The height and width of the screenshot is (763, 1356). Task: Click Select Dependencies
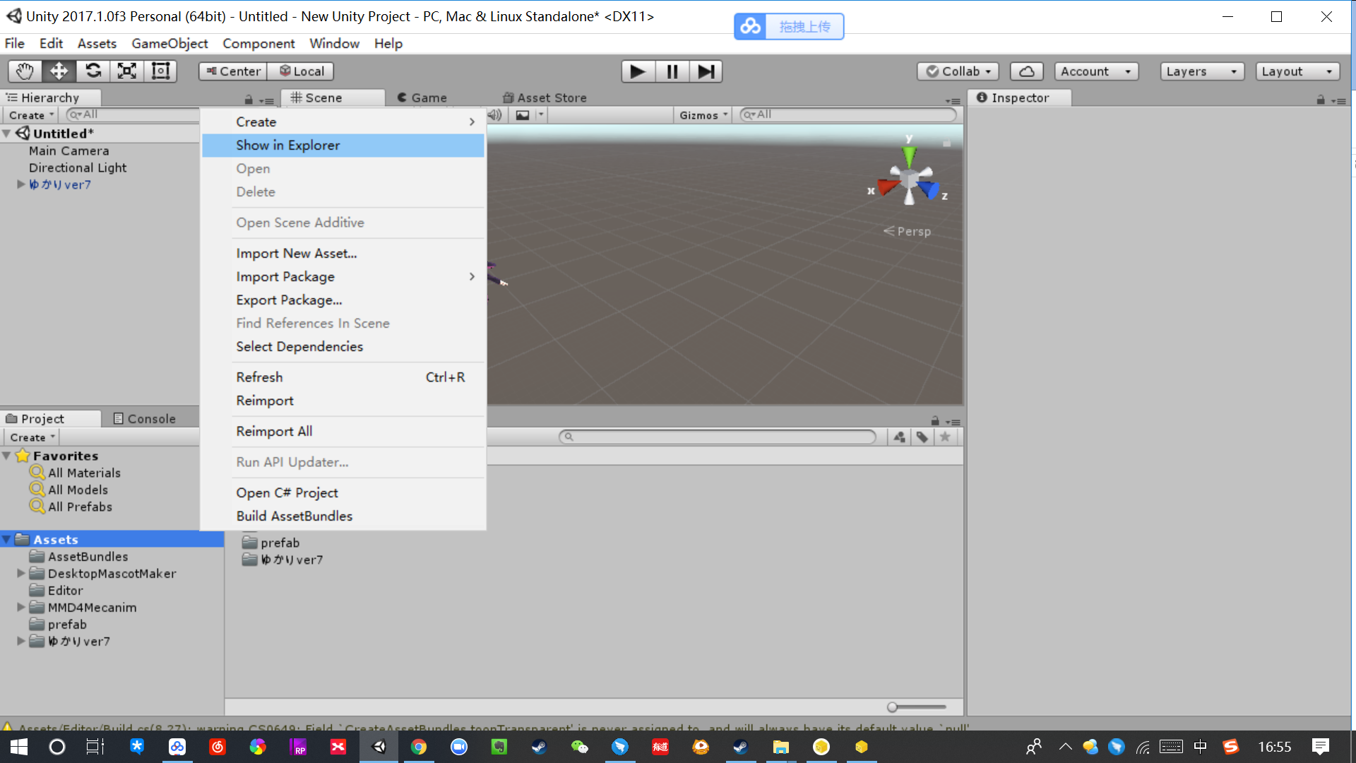click(x=343, y=346)
